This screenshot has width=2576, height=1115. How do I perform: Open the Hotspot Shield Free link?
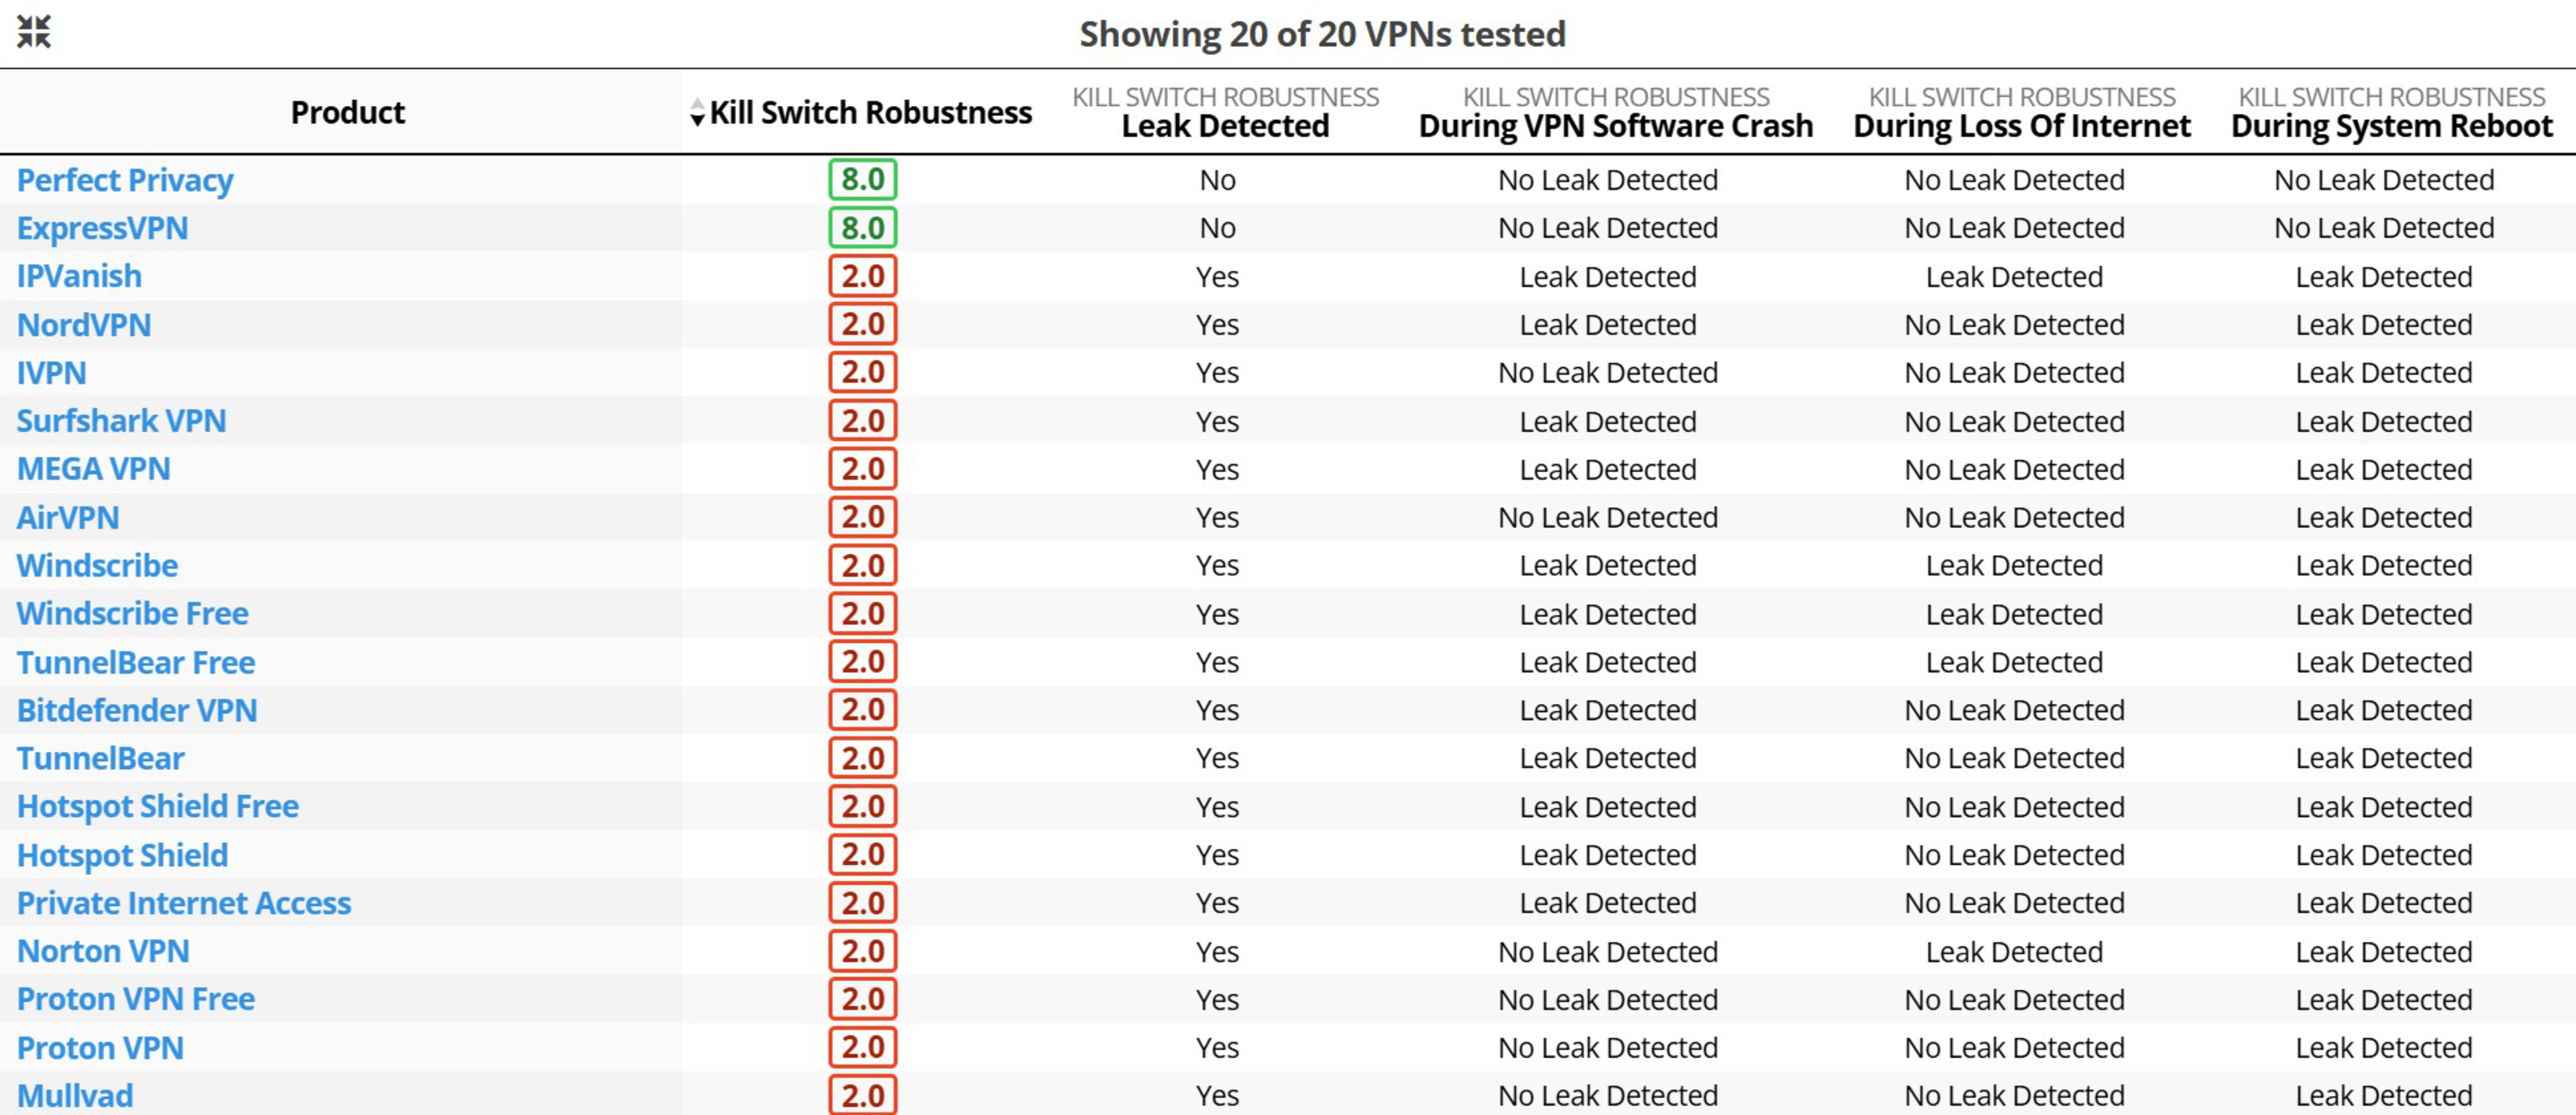click(x=158, y=807)
